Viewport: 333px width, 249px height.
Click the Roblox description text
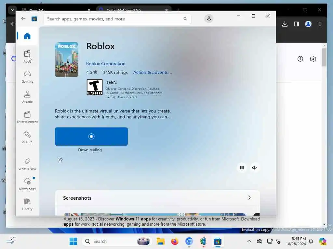click(113, 114)
